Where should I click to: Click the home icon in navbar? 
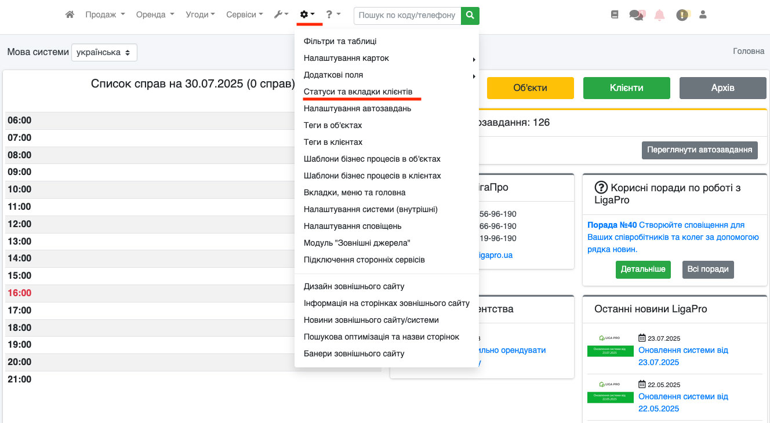point(70,15)
